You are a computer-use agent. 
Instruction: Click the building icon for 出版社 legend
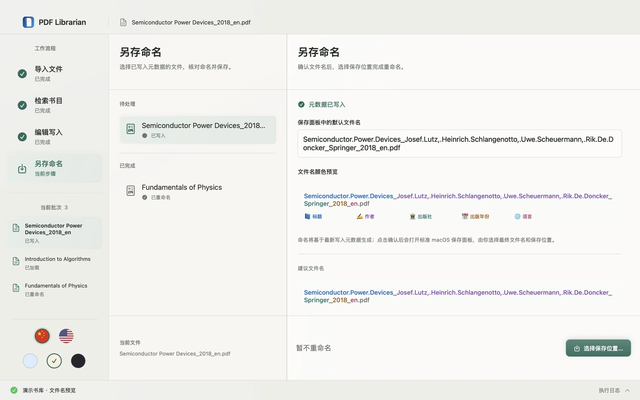coord(412,216)
